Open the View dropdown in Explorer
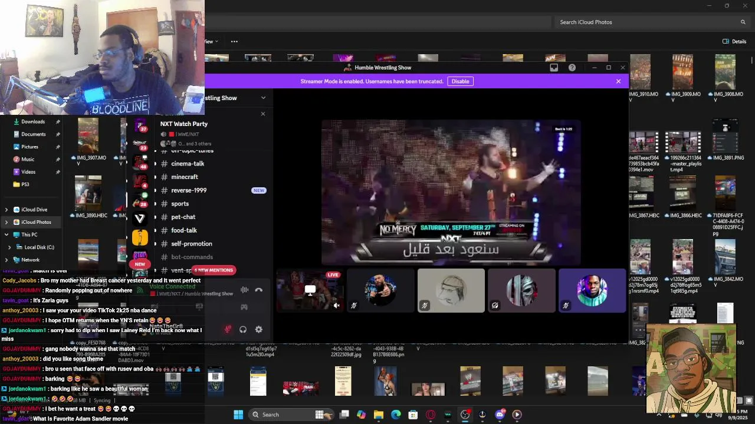755x424 pixels. pyautogui.click(x=212, y=41)
